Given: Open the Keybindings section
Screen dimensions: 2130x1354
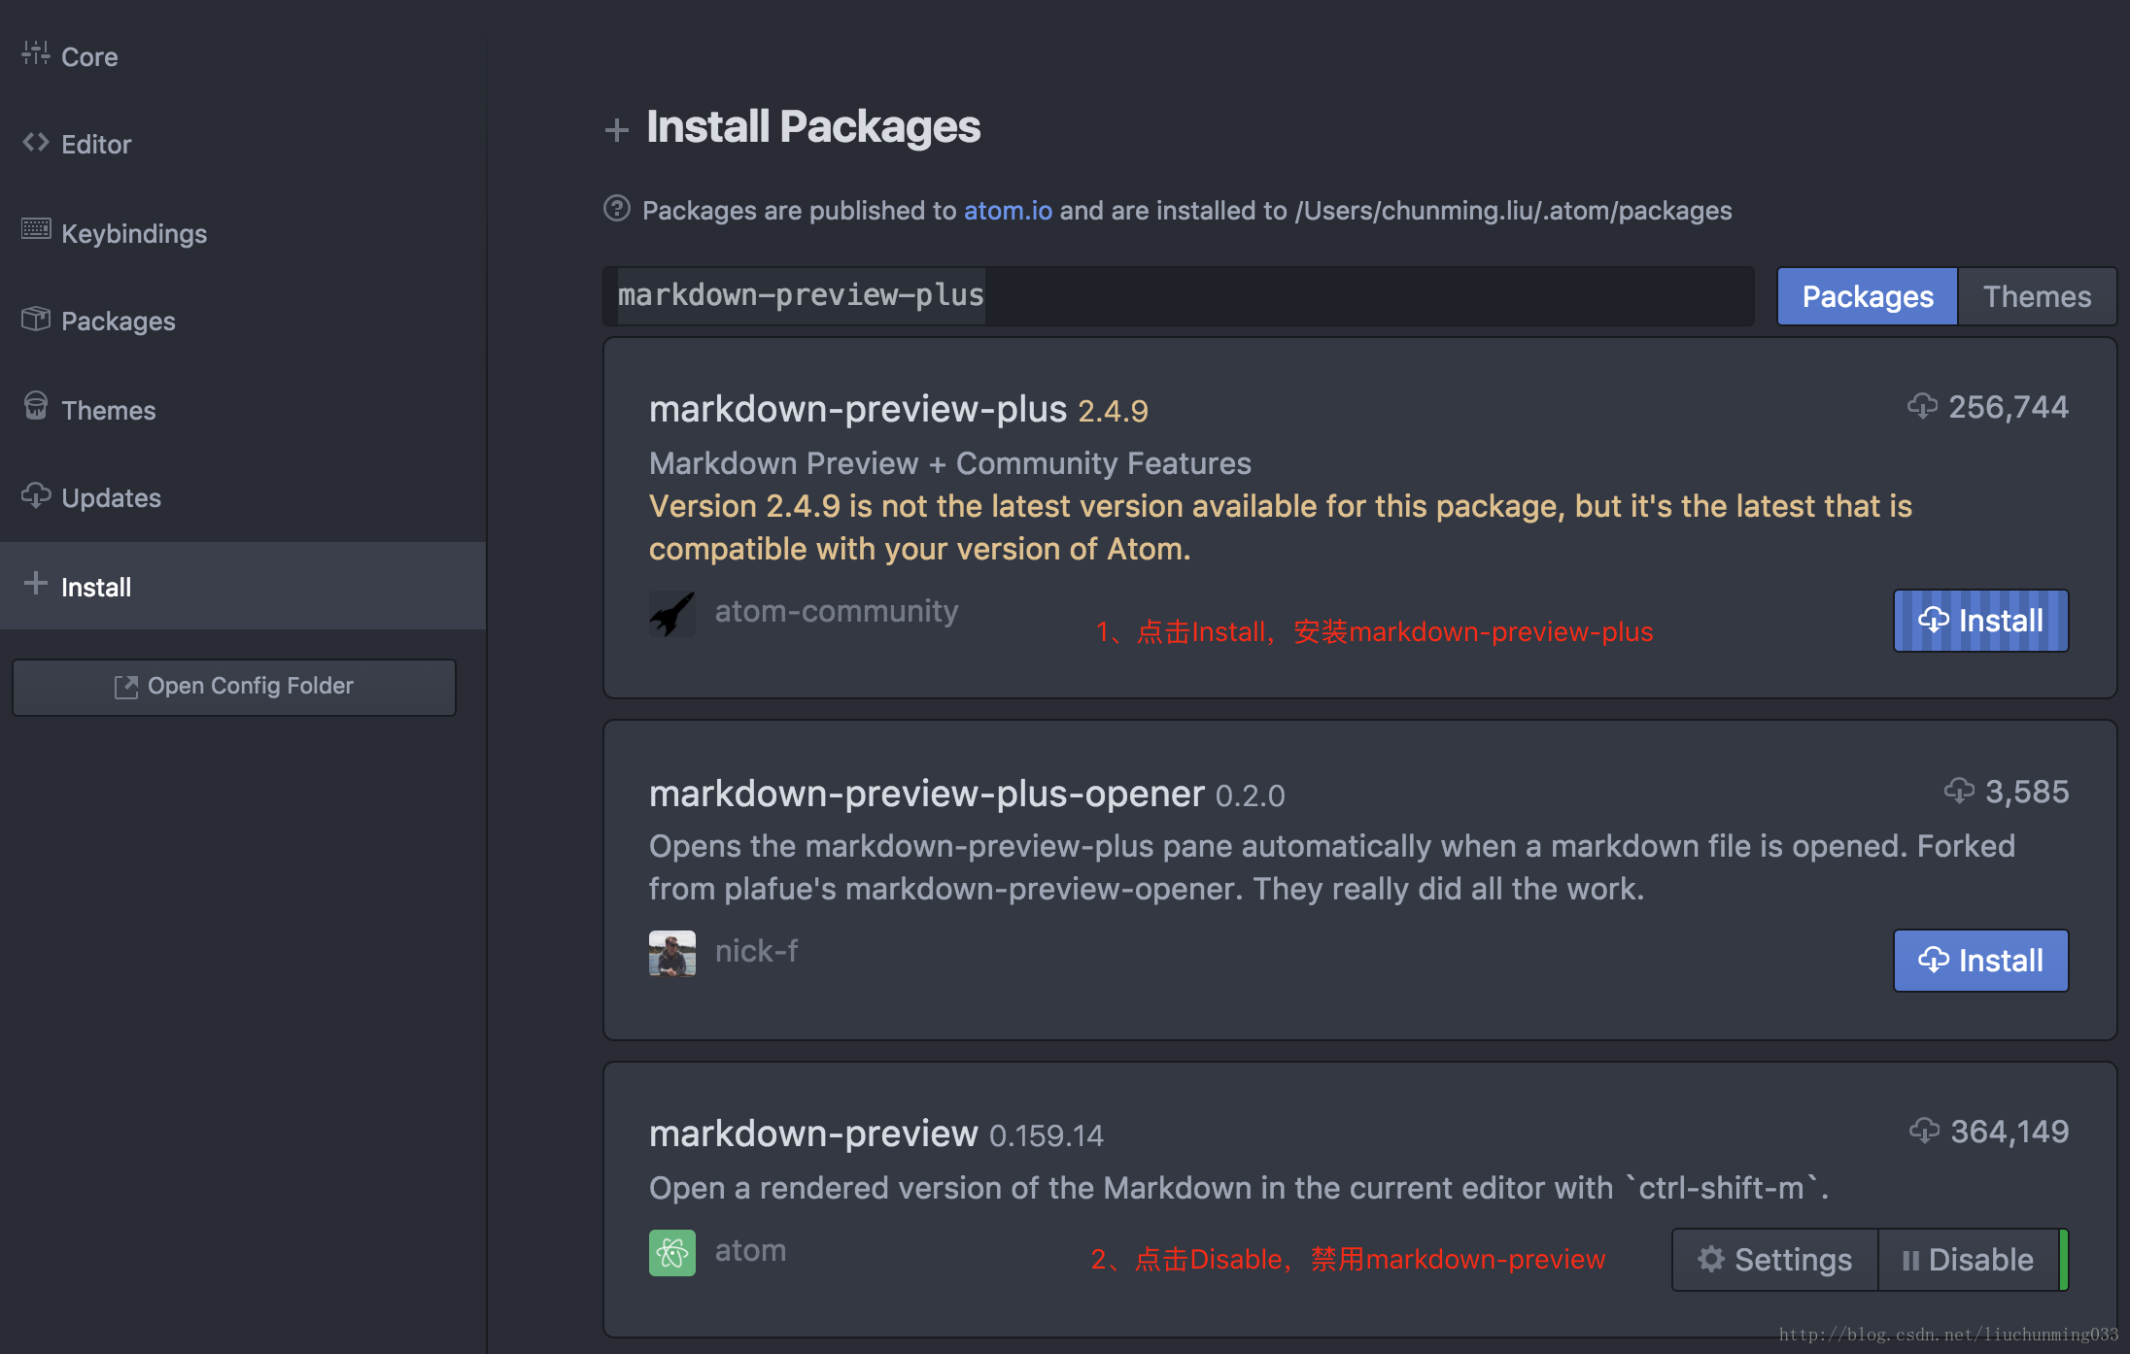Looking at the screenshot, I should coord(243,233).
